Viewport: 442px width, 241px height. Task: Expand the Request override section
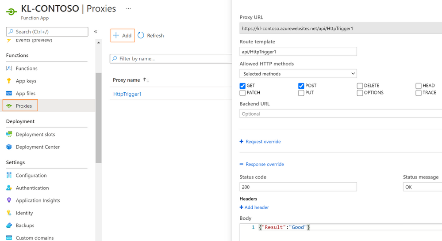(263, 141)
